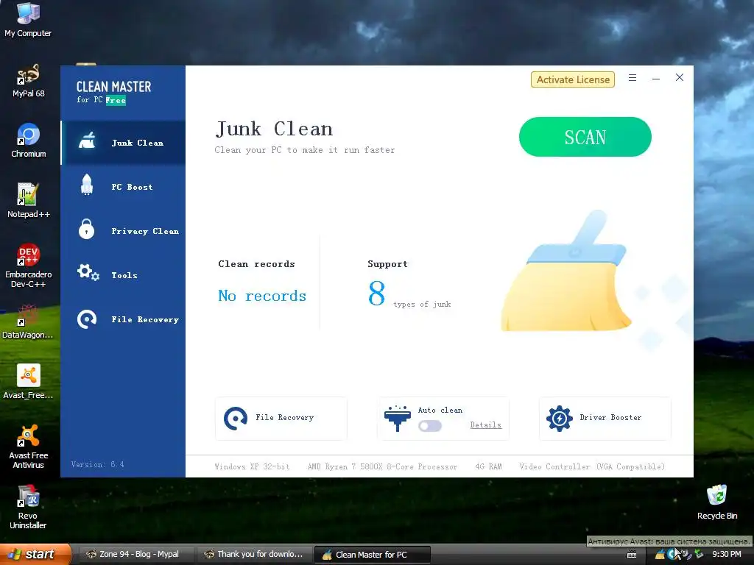The image size is (754, 565).
Task: Open the Tools gears icon
Action: (88, 272)
